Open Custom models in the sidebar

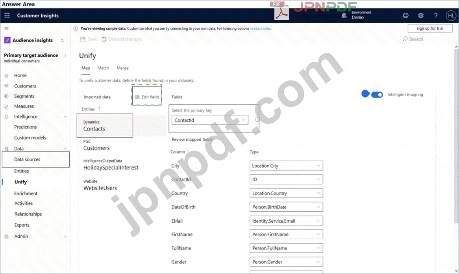point(30,138)
